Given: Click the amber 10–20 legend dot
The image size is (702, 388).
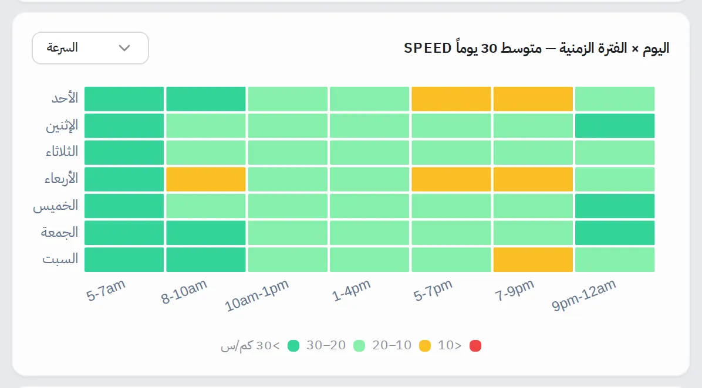Looking at the screenshot, I should coord(425,346).
